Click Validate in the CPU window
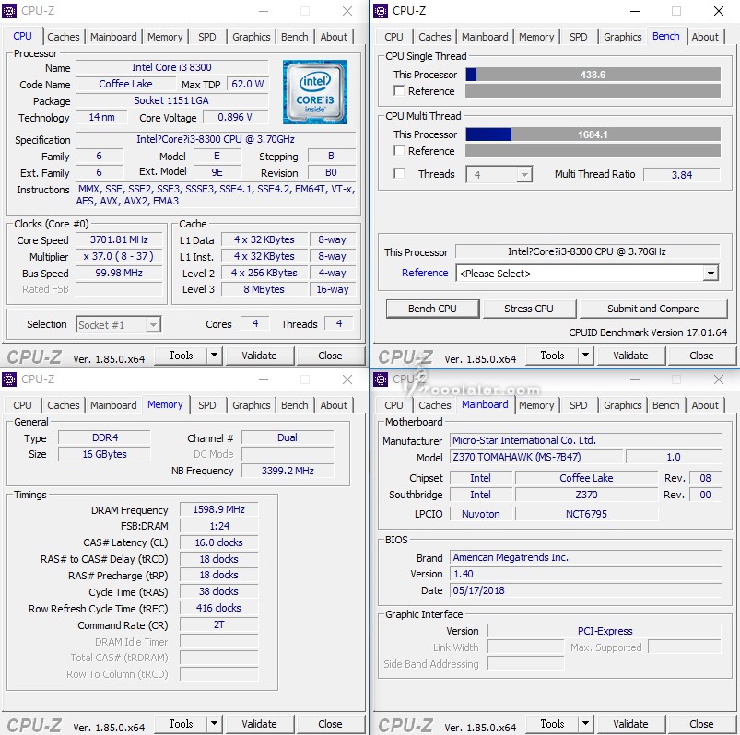The width and height of the screenshot is (740, 735). pyautogui.click(x=259, y=356)
